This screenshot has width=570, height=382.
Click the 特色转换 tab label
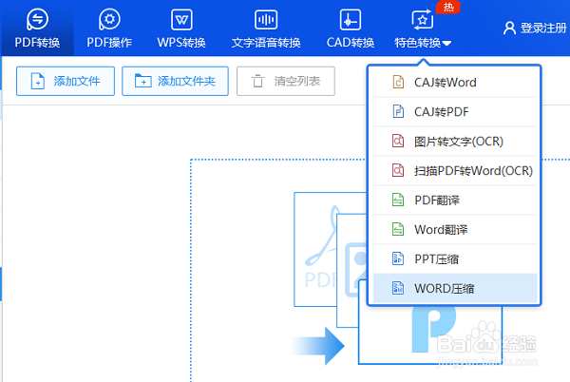418,43
